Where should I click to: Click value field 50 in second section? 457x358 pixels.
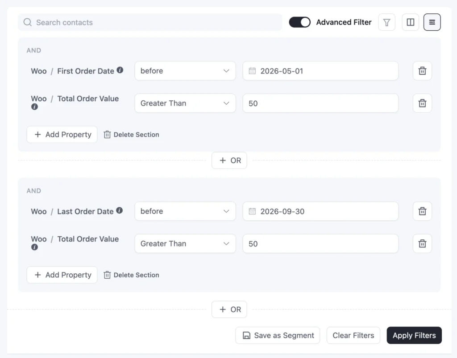click(320, 243)
